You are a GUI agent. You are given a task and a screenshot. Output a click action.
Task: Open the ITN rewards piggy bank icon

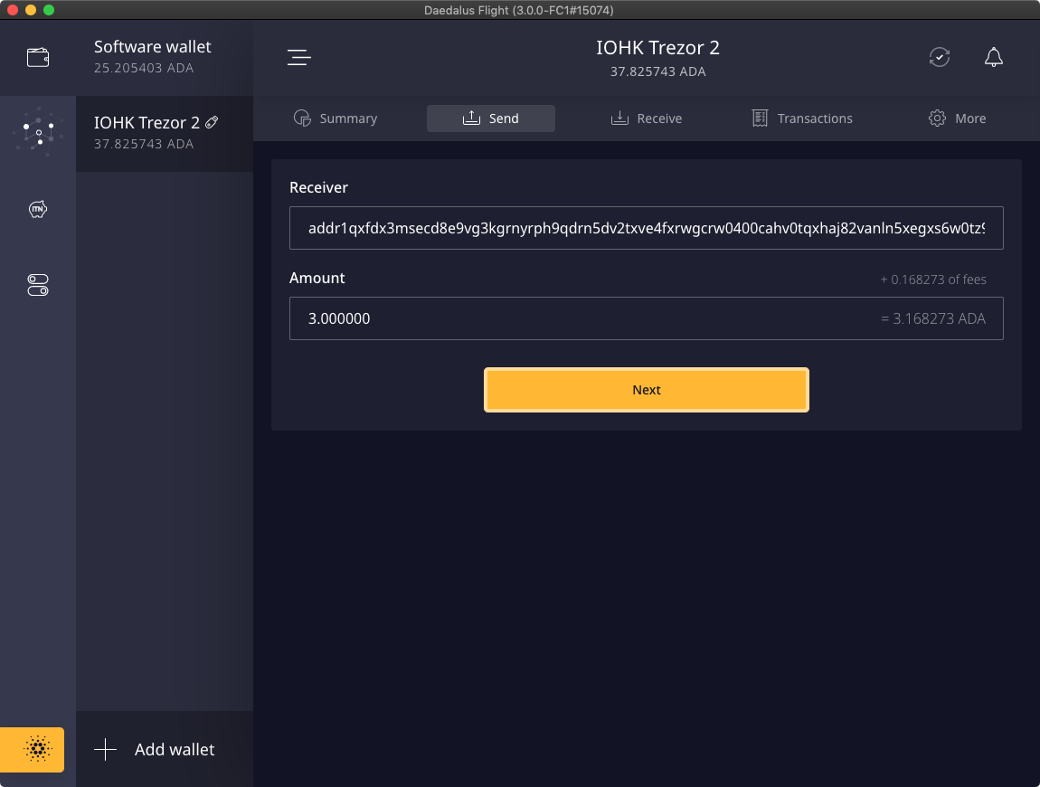click(38, 209)
